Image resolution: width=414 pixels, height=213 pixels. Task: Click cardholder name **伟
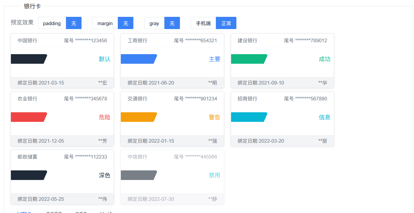[103, 199]
